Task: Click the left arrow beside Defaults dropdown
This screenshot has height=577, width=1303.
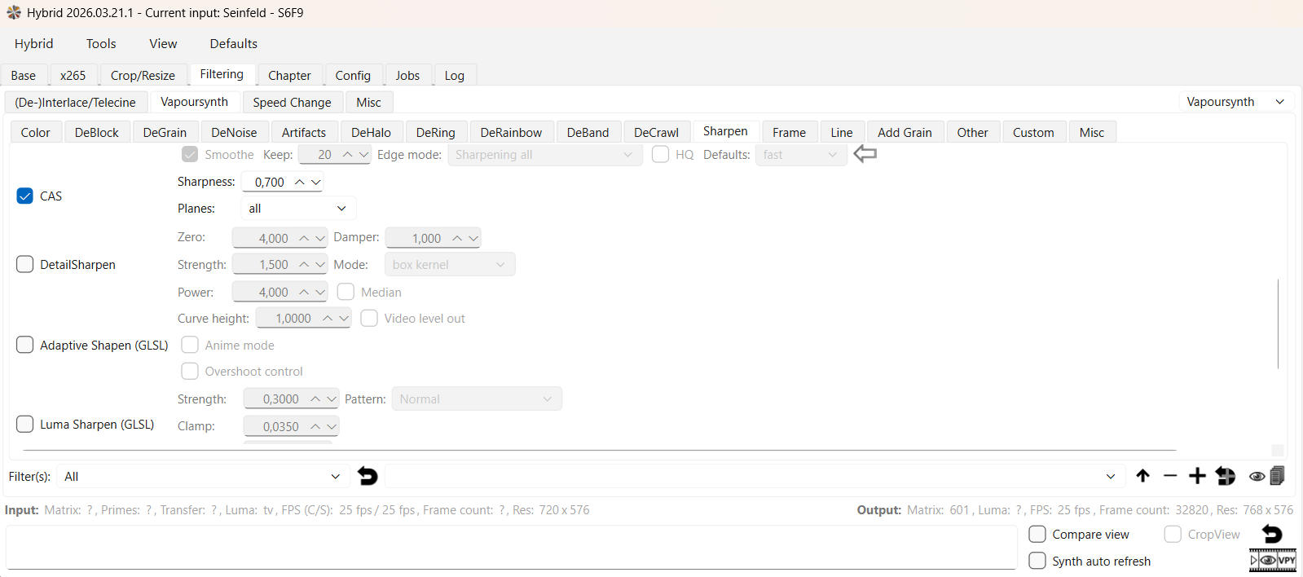Action: coord(865,153)
